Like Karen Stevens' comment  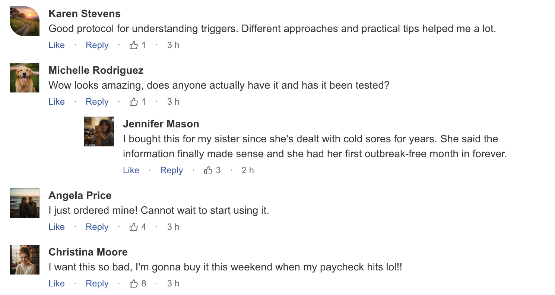(57, 45)
